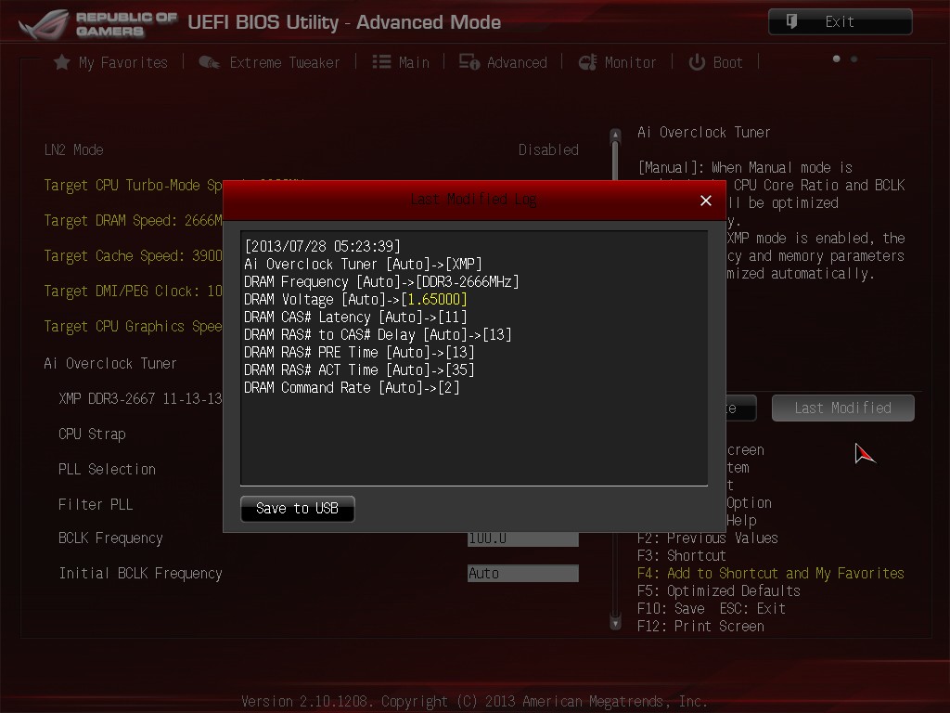The image size is (950, 713).
Task: Click the star icon beside My Favorites
Action: [62, 62]
